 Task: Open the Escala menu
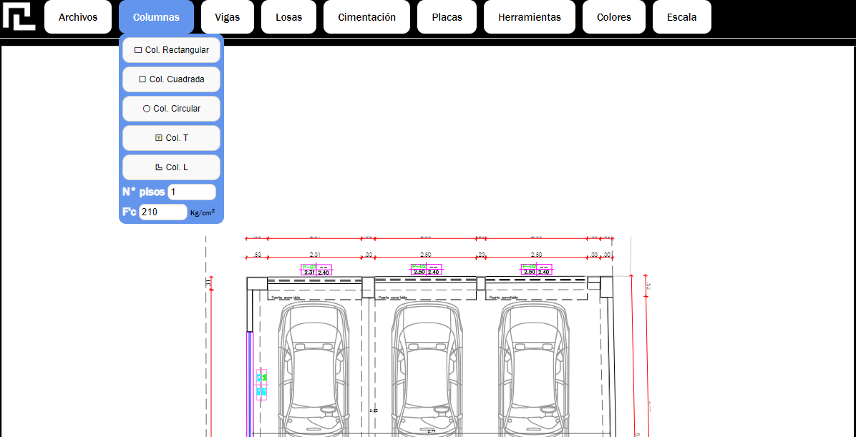(682, 17)
